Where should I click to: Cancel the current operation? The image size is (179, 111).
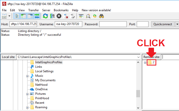click(59, 16)
